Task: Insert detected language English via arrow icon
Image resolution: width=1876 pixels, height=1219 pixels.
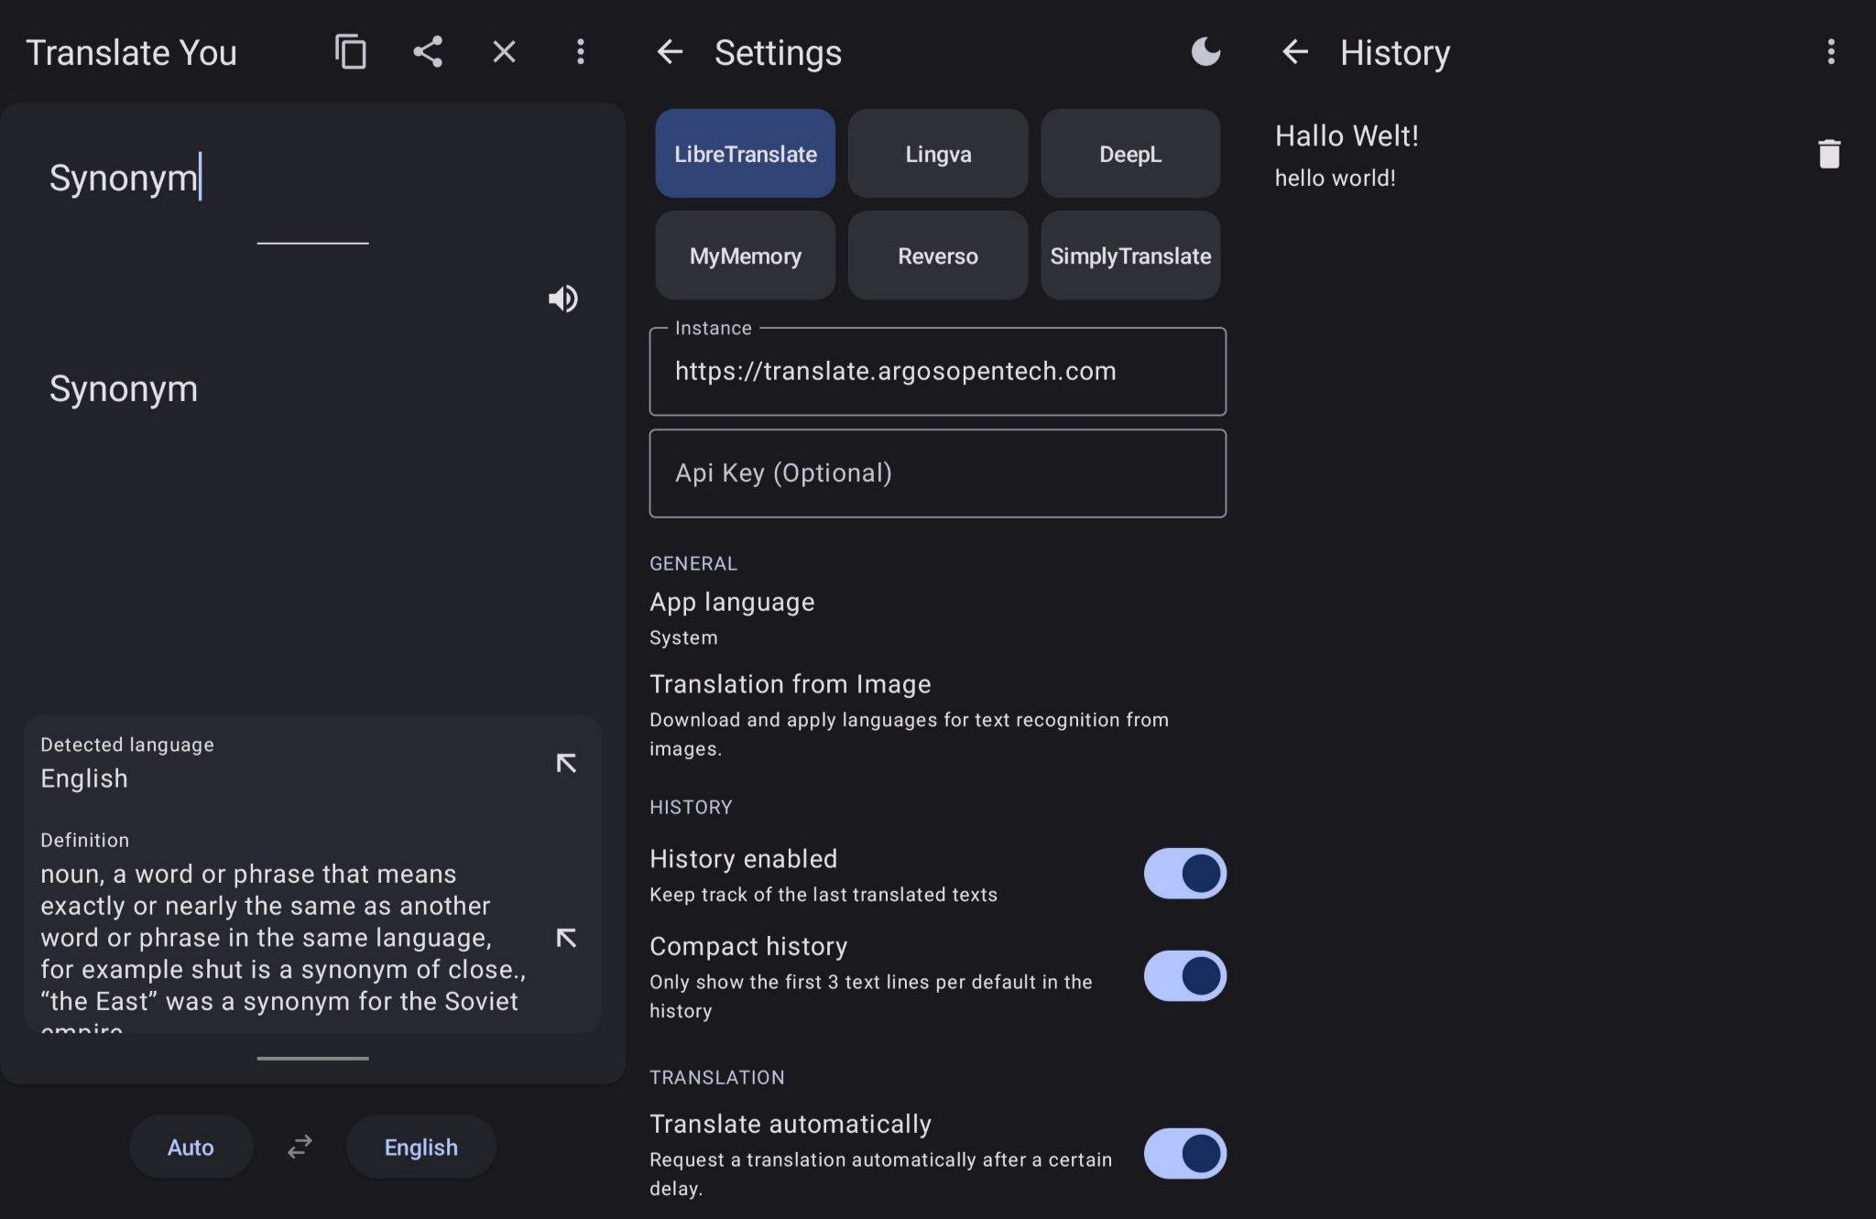Action: [x=566, y=763]
